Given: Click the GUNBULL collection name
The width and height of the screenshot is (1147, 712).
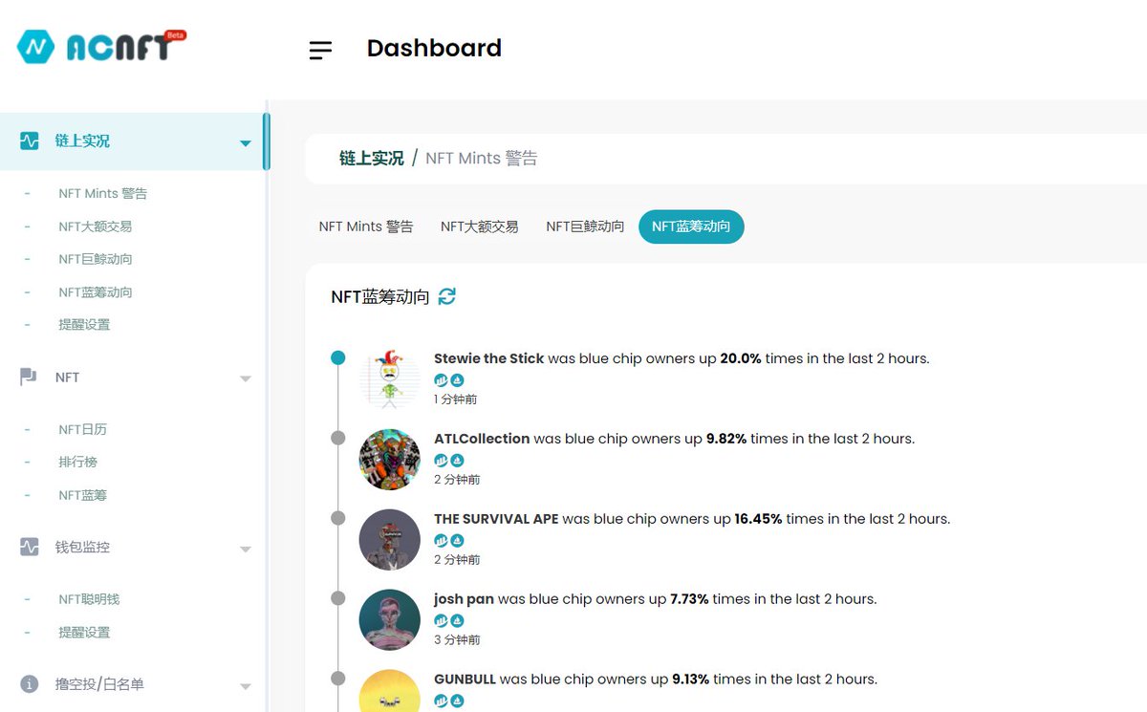Looking at the screenshot, I should coord(465,680).
